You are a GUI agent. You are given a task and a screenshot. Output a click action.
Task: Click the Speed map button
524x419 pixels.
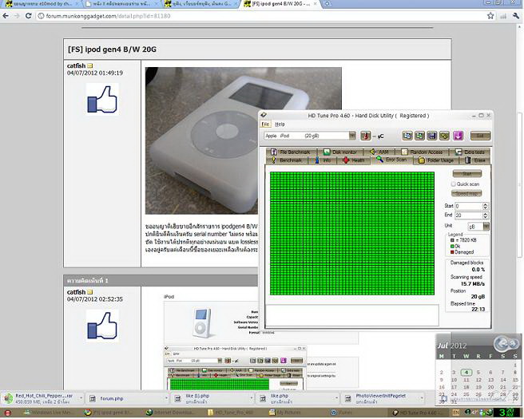point(467,193)
